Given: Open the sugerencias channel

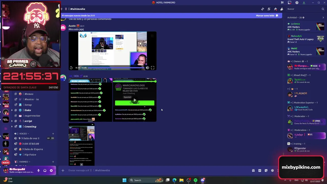Looking at the screenshot, I should [x=33, y=116].
